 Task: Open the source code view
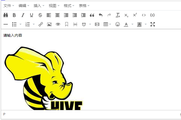tap(144, 15)
